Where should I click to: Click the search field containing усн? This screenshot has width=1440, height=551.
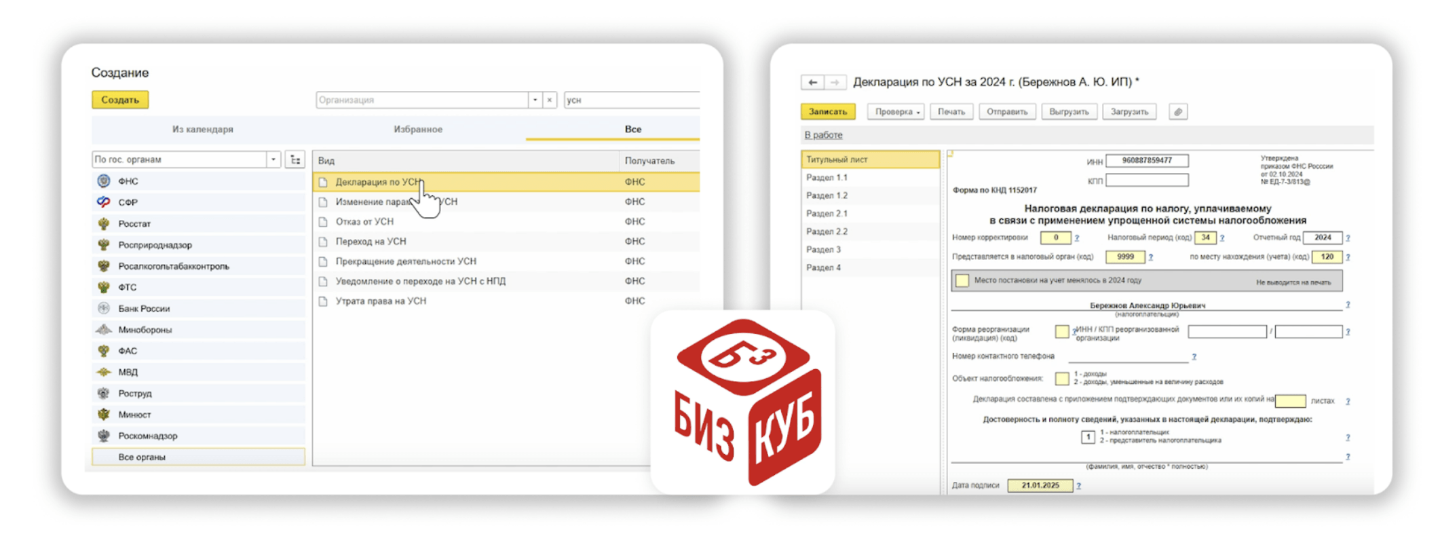coord(632,100)
